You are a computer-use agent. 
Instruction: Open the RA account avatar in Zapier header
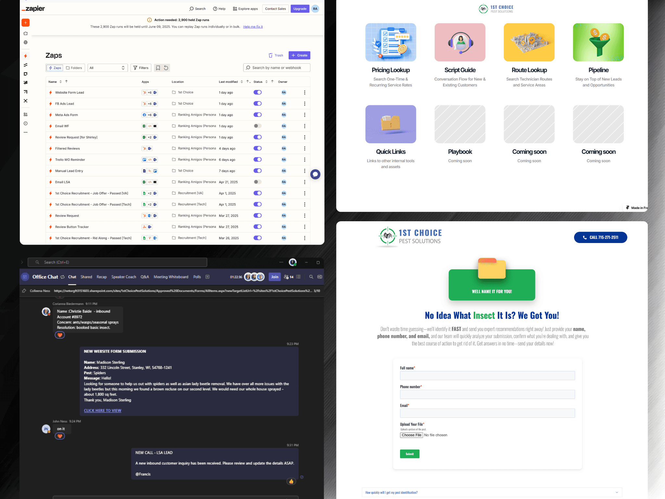point(315,9)
